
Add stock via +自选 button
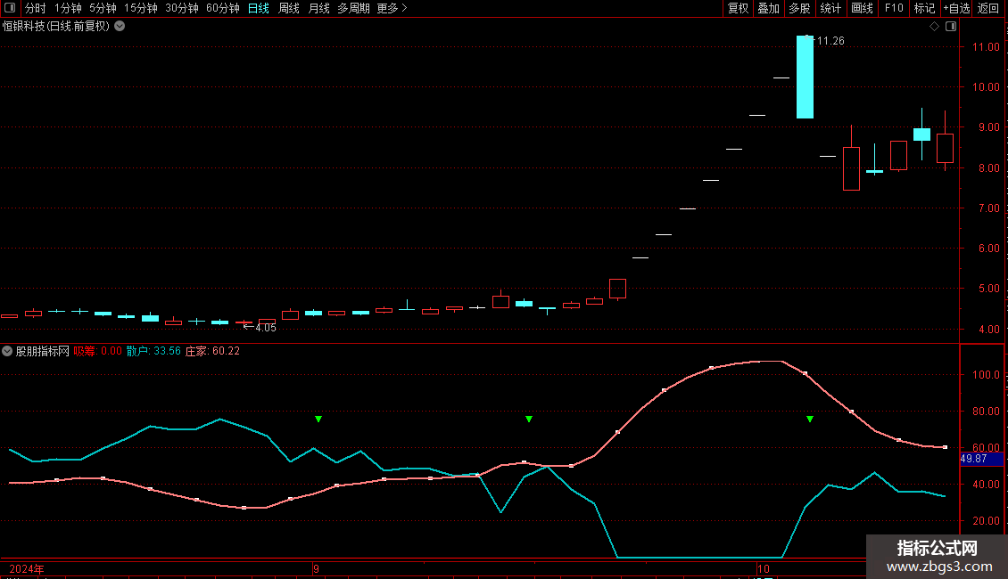point(956,8)
